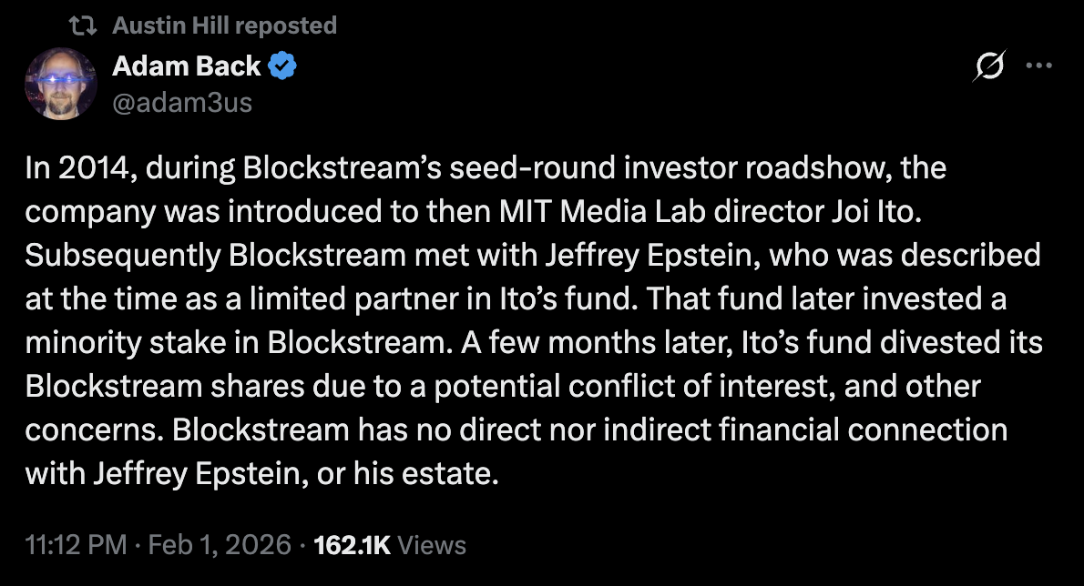Click Adam Back's profile avatar
The width and height of the screenshot is (1084, 586).
[x=59, y=83]
